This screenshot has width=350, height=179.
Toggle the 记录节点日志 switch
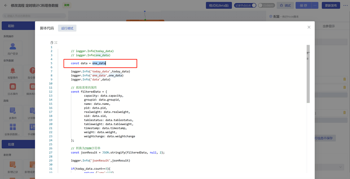245,6
